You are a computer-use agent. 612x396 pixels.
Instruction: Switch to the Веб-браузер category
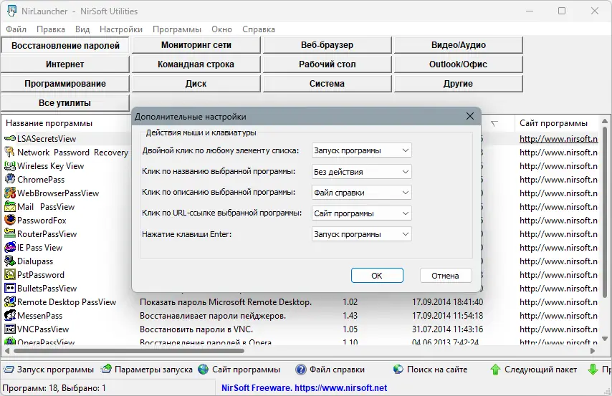[x=327, y=45]
